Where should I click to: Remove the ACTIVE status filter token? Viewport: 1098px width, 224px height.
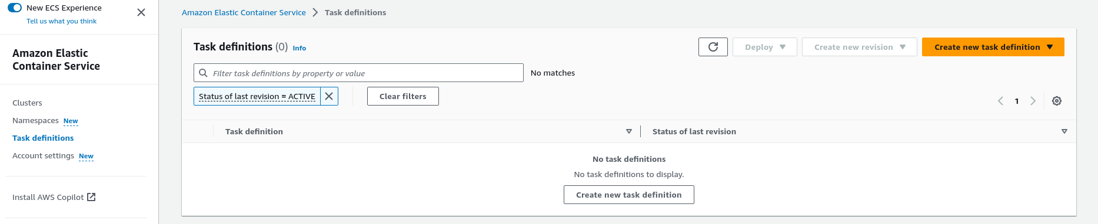pos(329,96)
